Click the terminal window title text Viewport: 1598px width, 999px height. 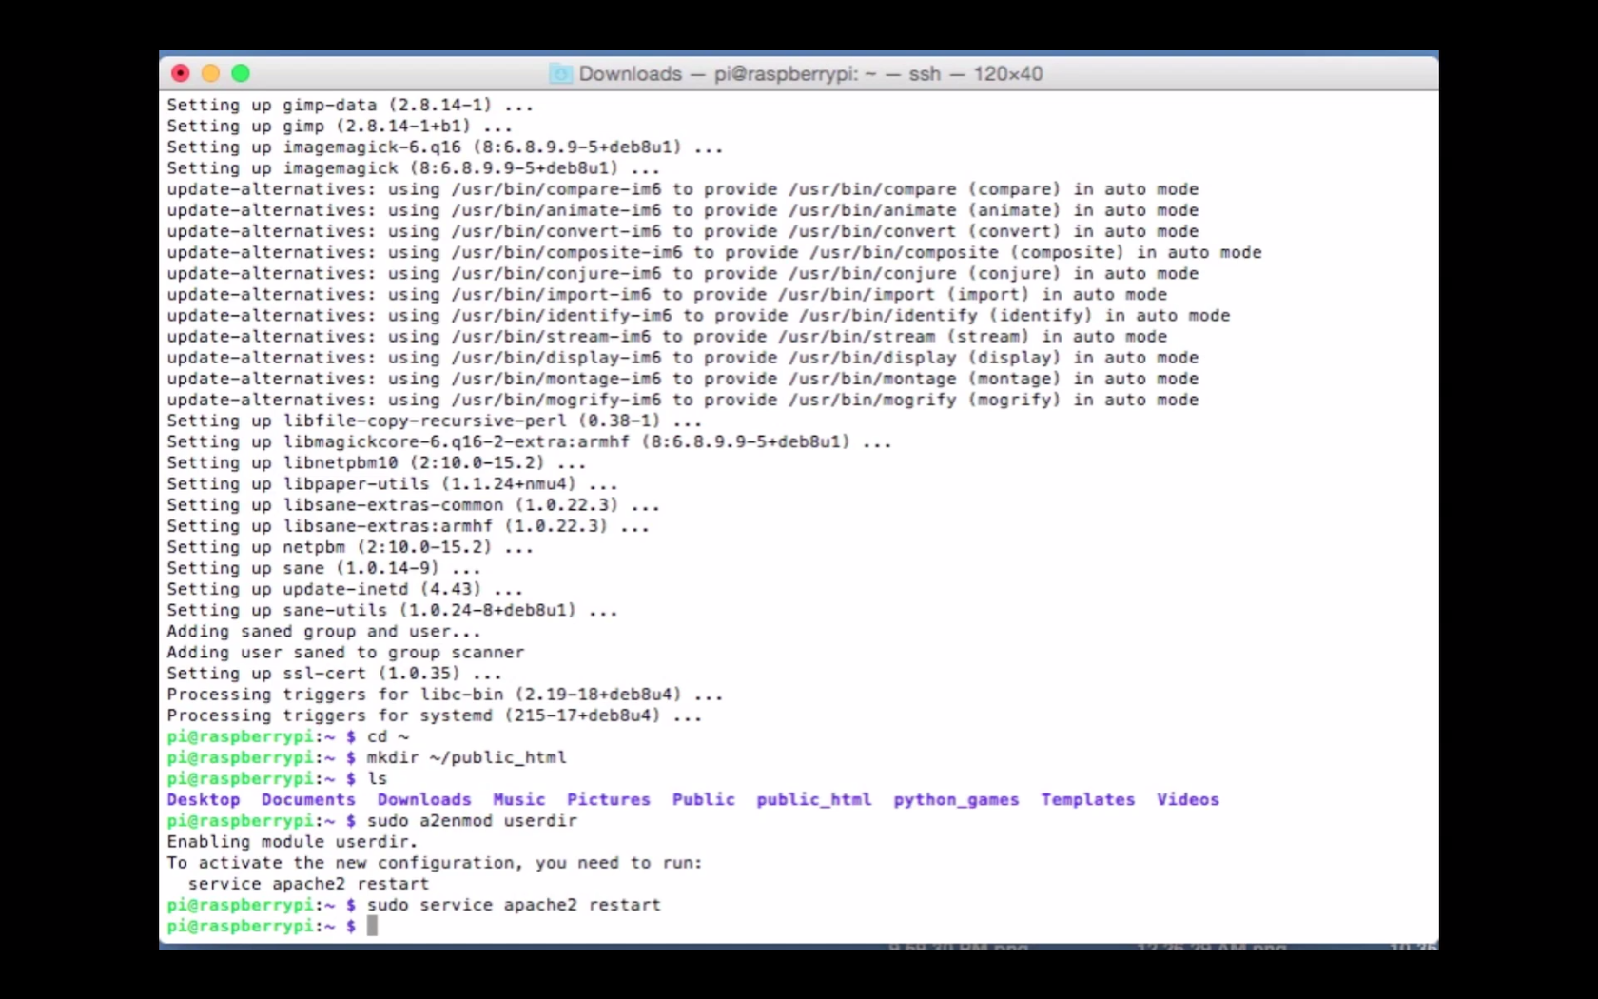click(810, 73)
